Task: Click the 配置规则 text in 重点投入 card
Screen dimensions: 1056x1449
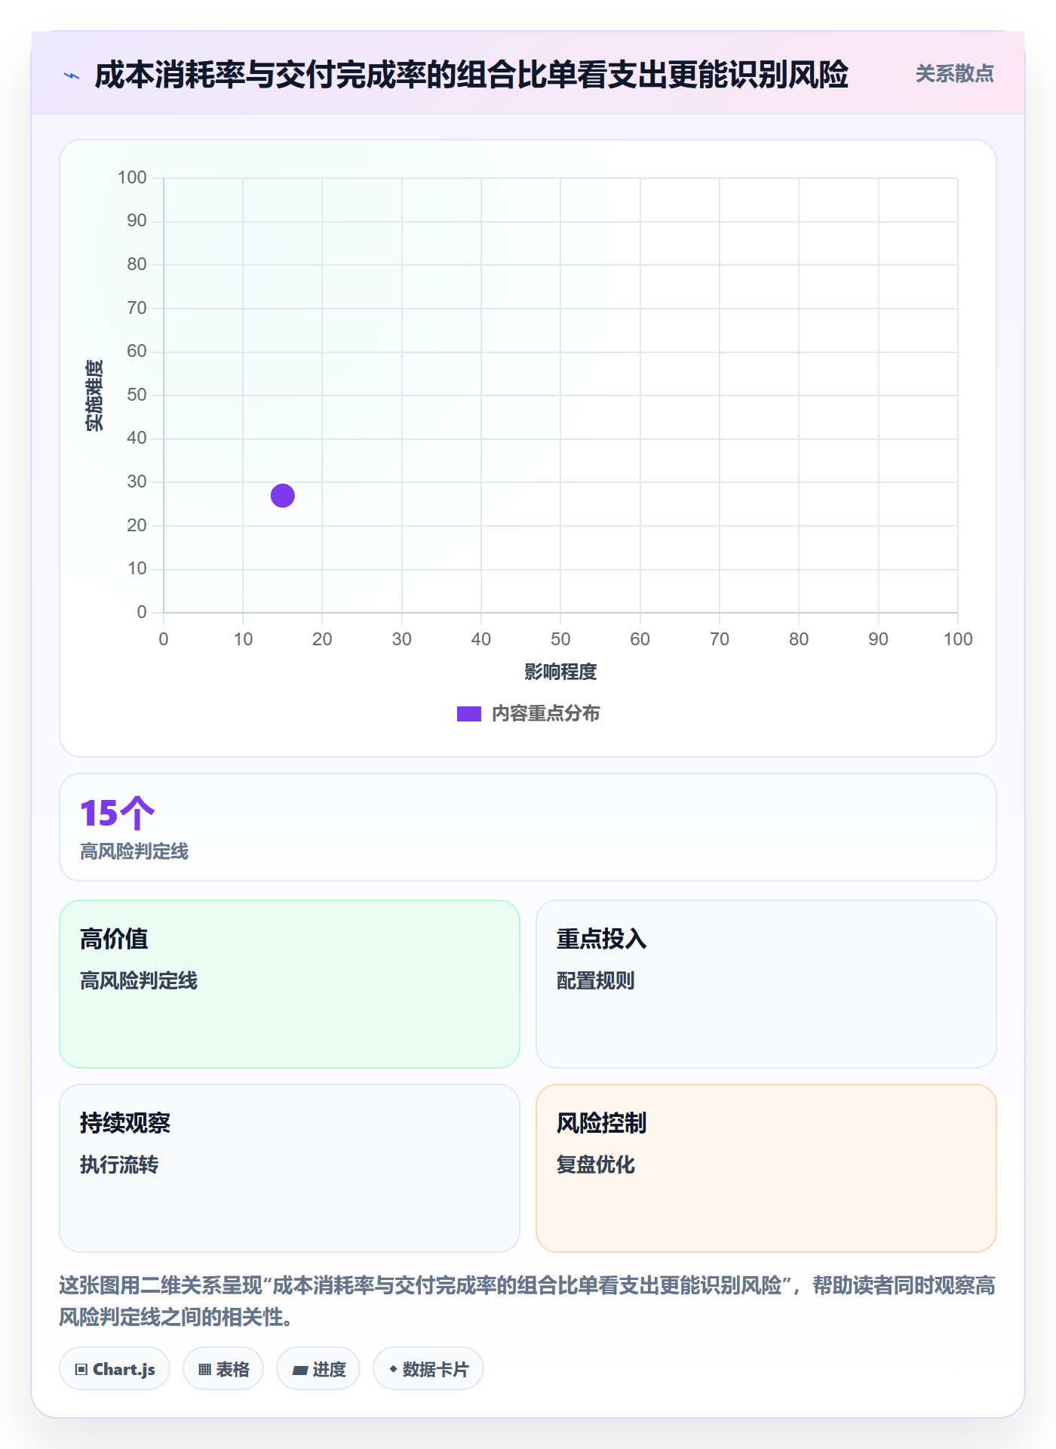Action: coord(596,980)
